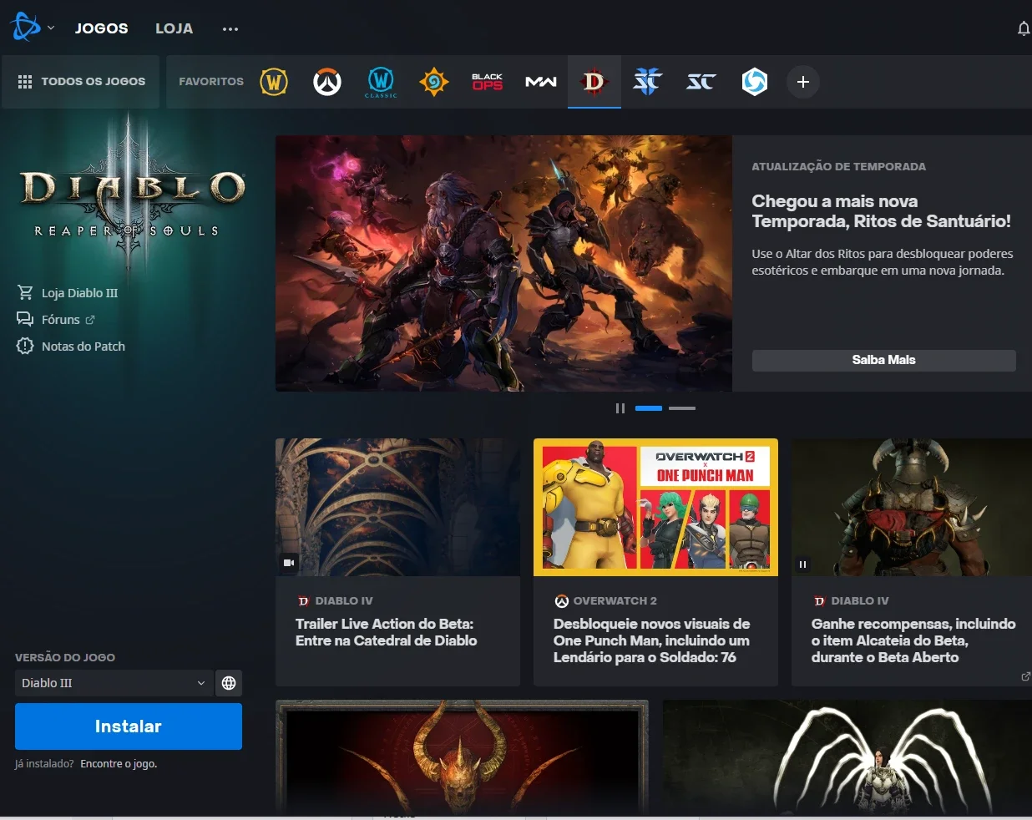Open Ganhe recompensas Beta Aberto article
1032x820 pixels.
click(x=913, y=640)
